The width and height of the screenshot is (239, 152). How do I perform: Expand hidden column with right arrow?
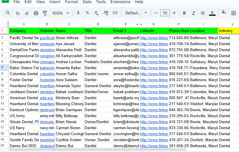(x=141, y=24)
